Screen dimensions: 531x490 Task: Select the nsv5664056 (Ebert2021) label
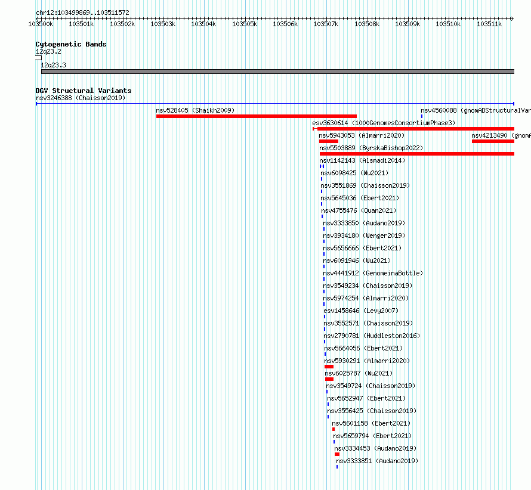point(363,348)
